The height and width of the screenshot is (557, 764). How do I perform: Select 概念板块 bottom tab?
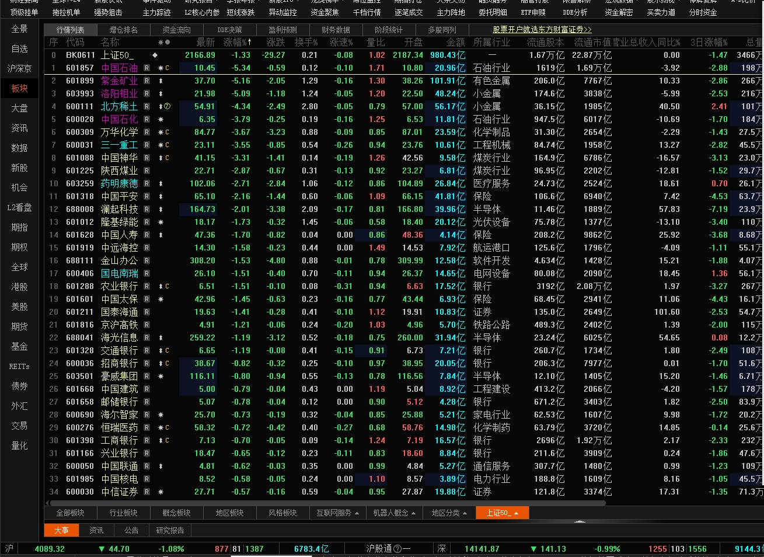(176, 513)
